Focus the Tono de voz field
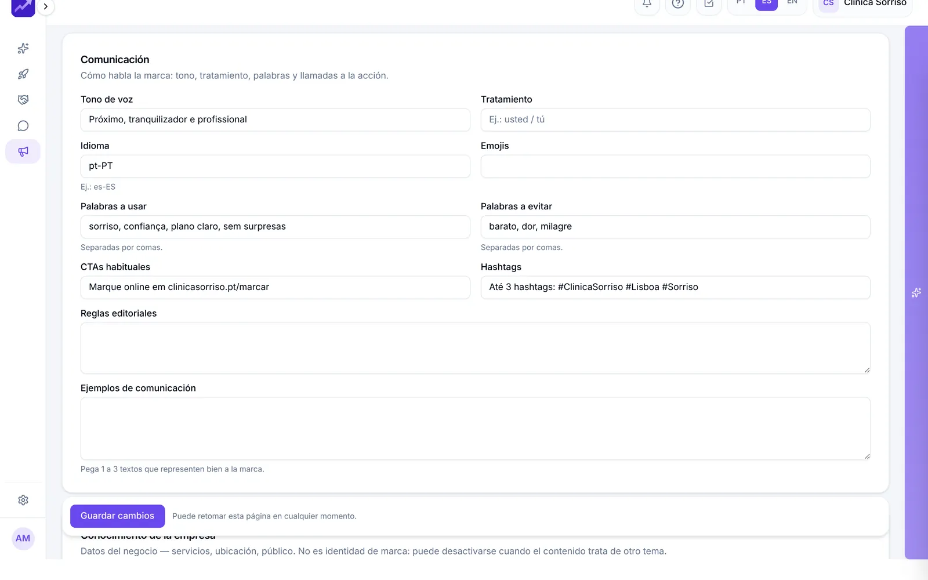928x580 pixels. (275, 119)
